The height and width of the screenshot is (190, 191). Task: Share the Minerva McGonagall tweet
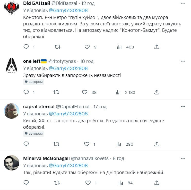157,183
